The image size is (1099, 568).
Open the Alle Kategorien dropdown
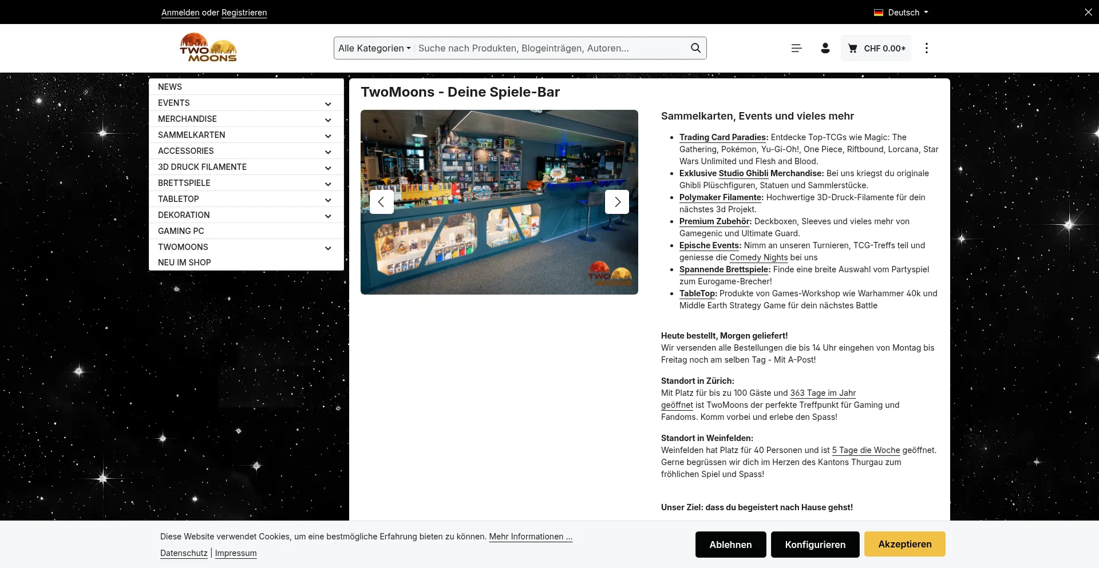(374, 48)
